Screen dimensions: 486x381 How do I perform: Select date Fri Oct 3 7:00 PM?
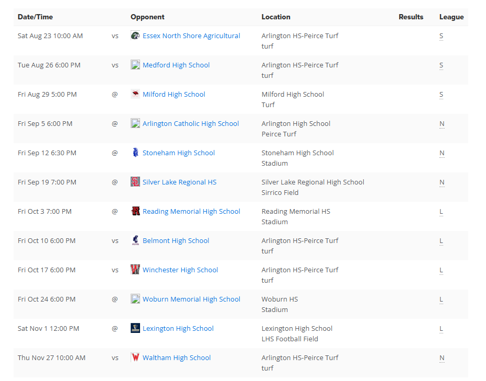point(44,212)
